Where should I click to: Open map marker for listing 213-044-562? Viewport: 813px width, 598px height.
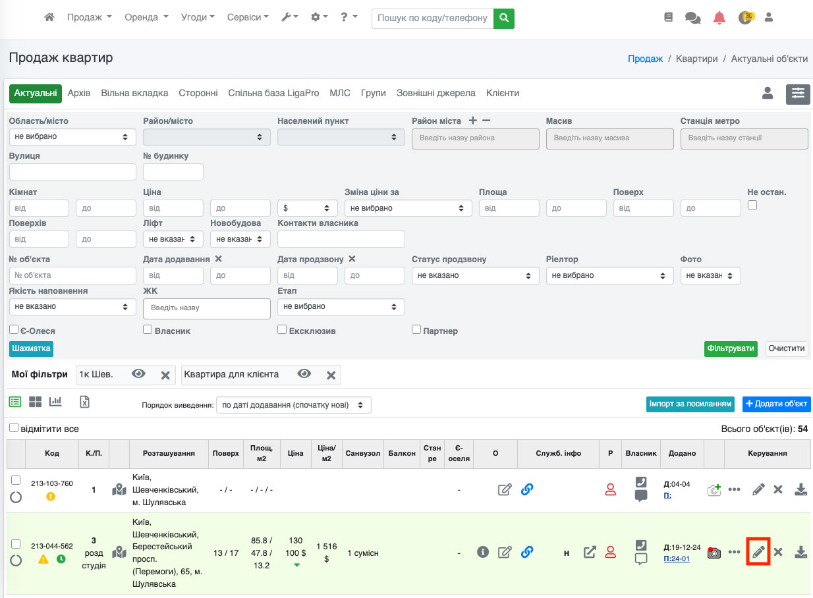coord(119,552)
